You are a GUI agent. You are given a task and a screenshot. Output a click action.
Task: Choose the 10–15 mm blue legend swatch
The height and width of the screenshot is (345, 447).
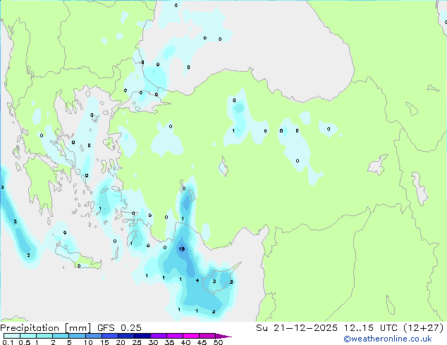(x=93, y=336)
